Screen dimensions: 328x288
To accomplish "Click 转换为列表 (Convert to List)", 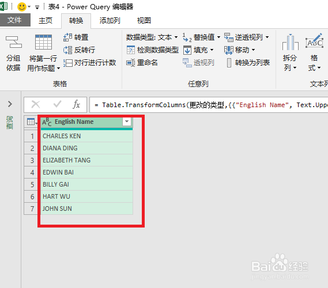I will click(x=248, y=62).
